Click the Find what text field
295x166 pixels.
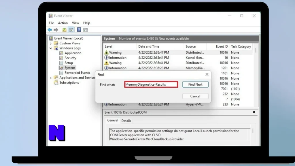point(151,84)
